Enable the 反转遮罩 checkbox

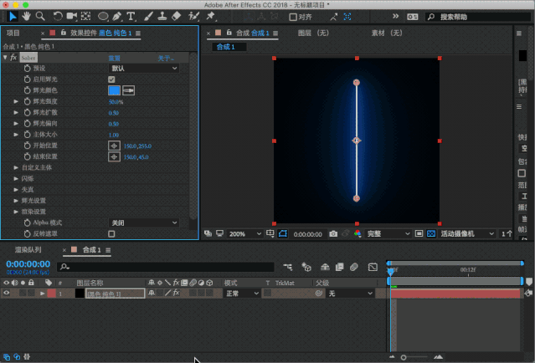pos(112,233)
